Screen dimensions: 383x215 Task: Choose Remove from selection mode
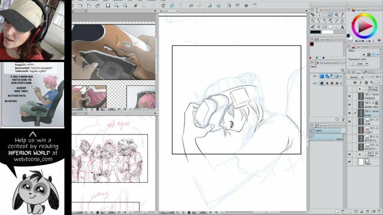pos(332,76)
